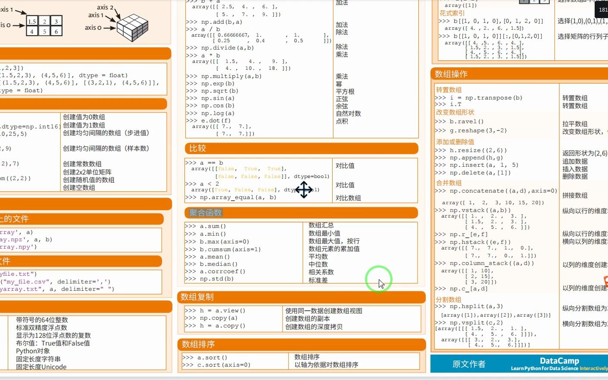Click the code line np.c_[a,d]
The height and width of the screenshot is (380, 608).
click(x=461, y=289)
